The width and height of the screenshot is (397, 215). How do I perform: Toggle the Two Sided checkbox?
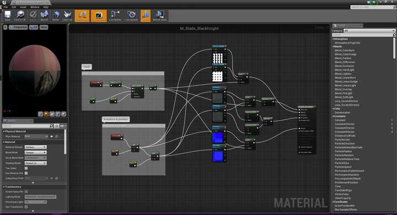click(x=26, y=168)
